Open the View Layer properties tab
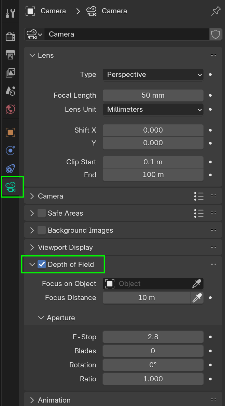The height and width of the screenshot is (406, 225). pos(10,73)
